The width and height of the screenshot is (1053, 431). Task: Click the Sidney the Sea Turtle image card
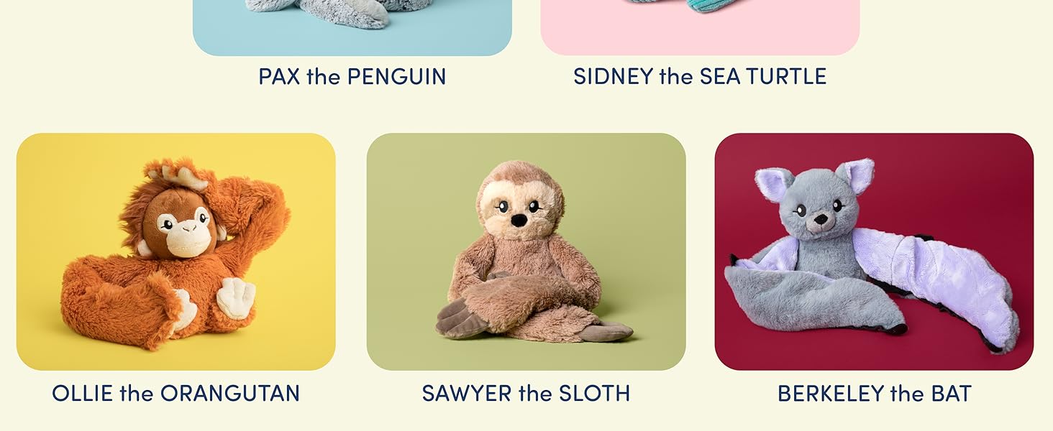pyautogui.click(x=700, y=27)
